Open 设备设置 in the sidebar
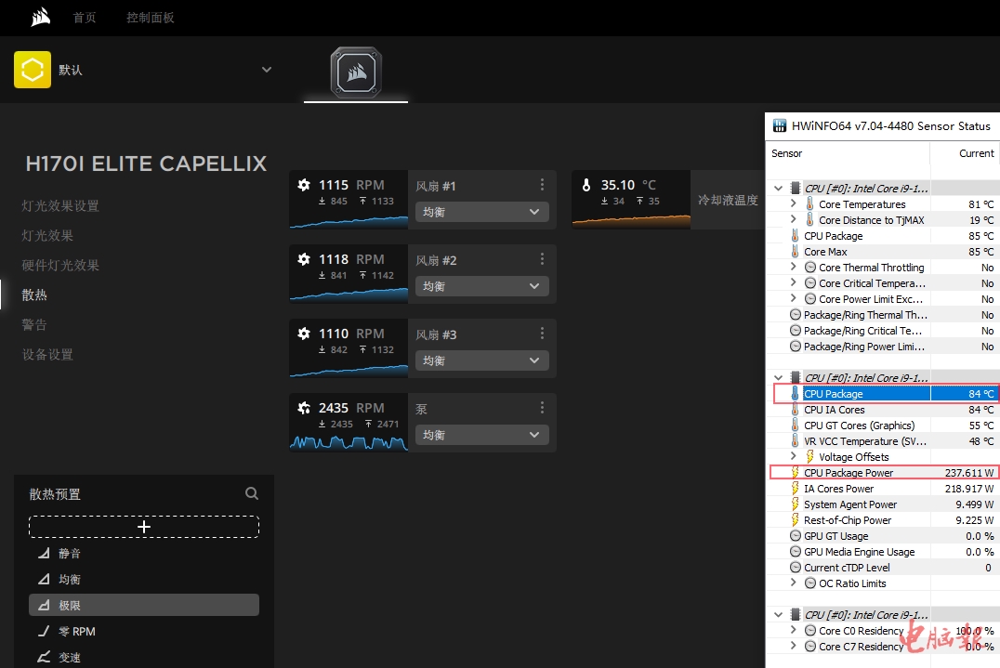 coord(47,355)
